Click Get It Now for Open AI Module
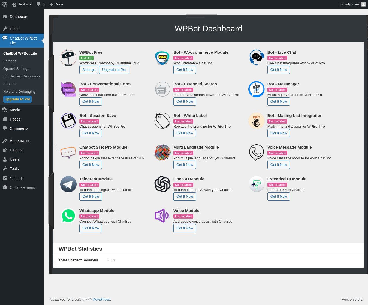Image resolution: width=368 pixels, height=305 pixels. point(185,196)
